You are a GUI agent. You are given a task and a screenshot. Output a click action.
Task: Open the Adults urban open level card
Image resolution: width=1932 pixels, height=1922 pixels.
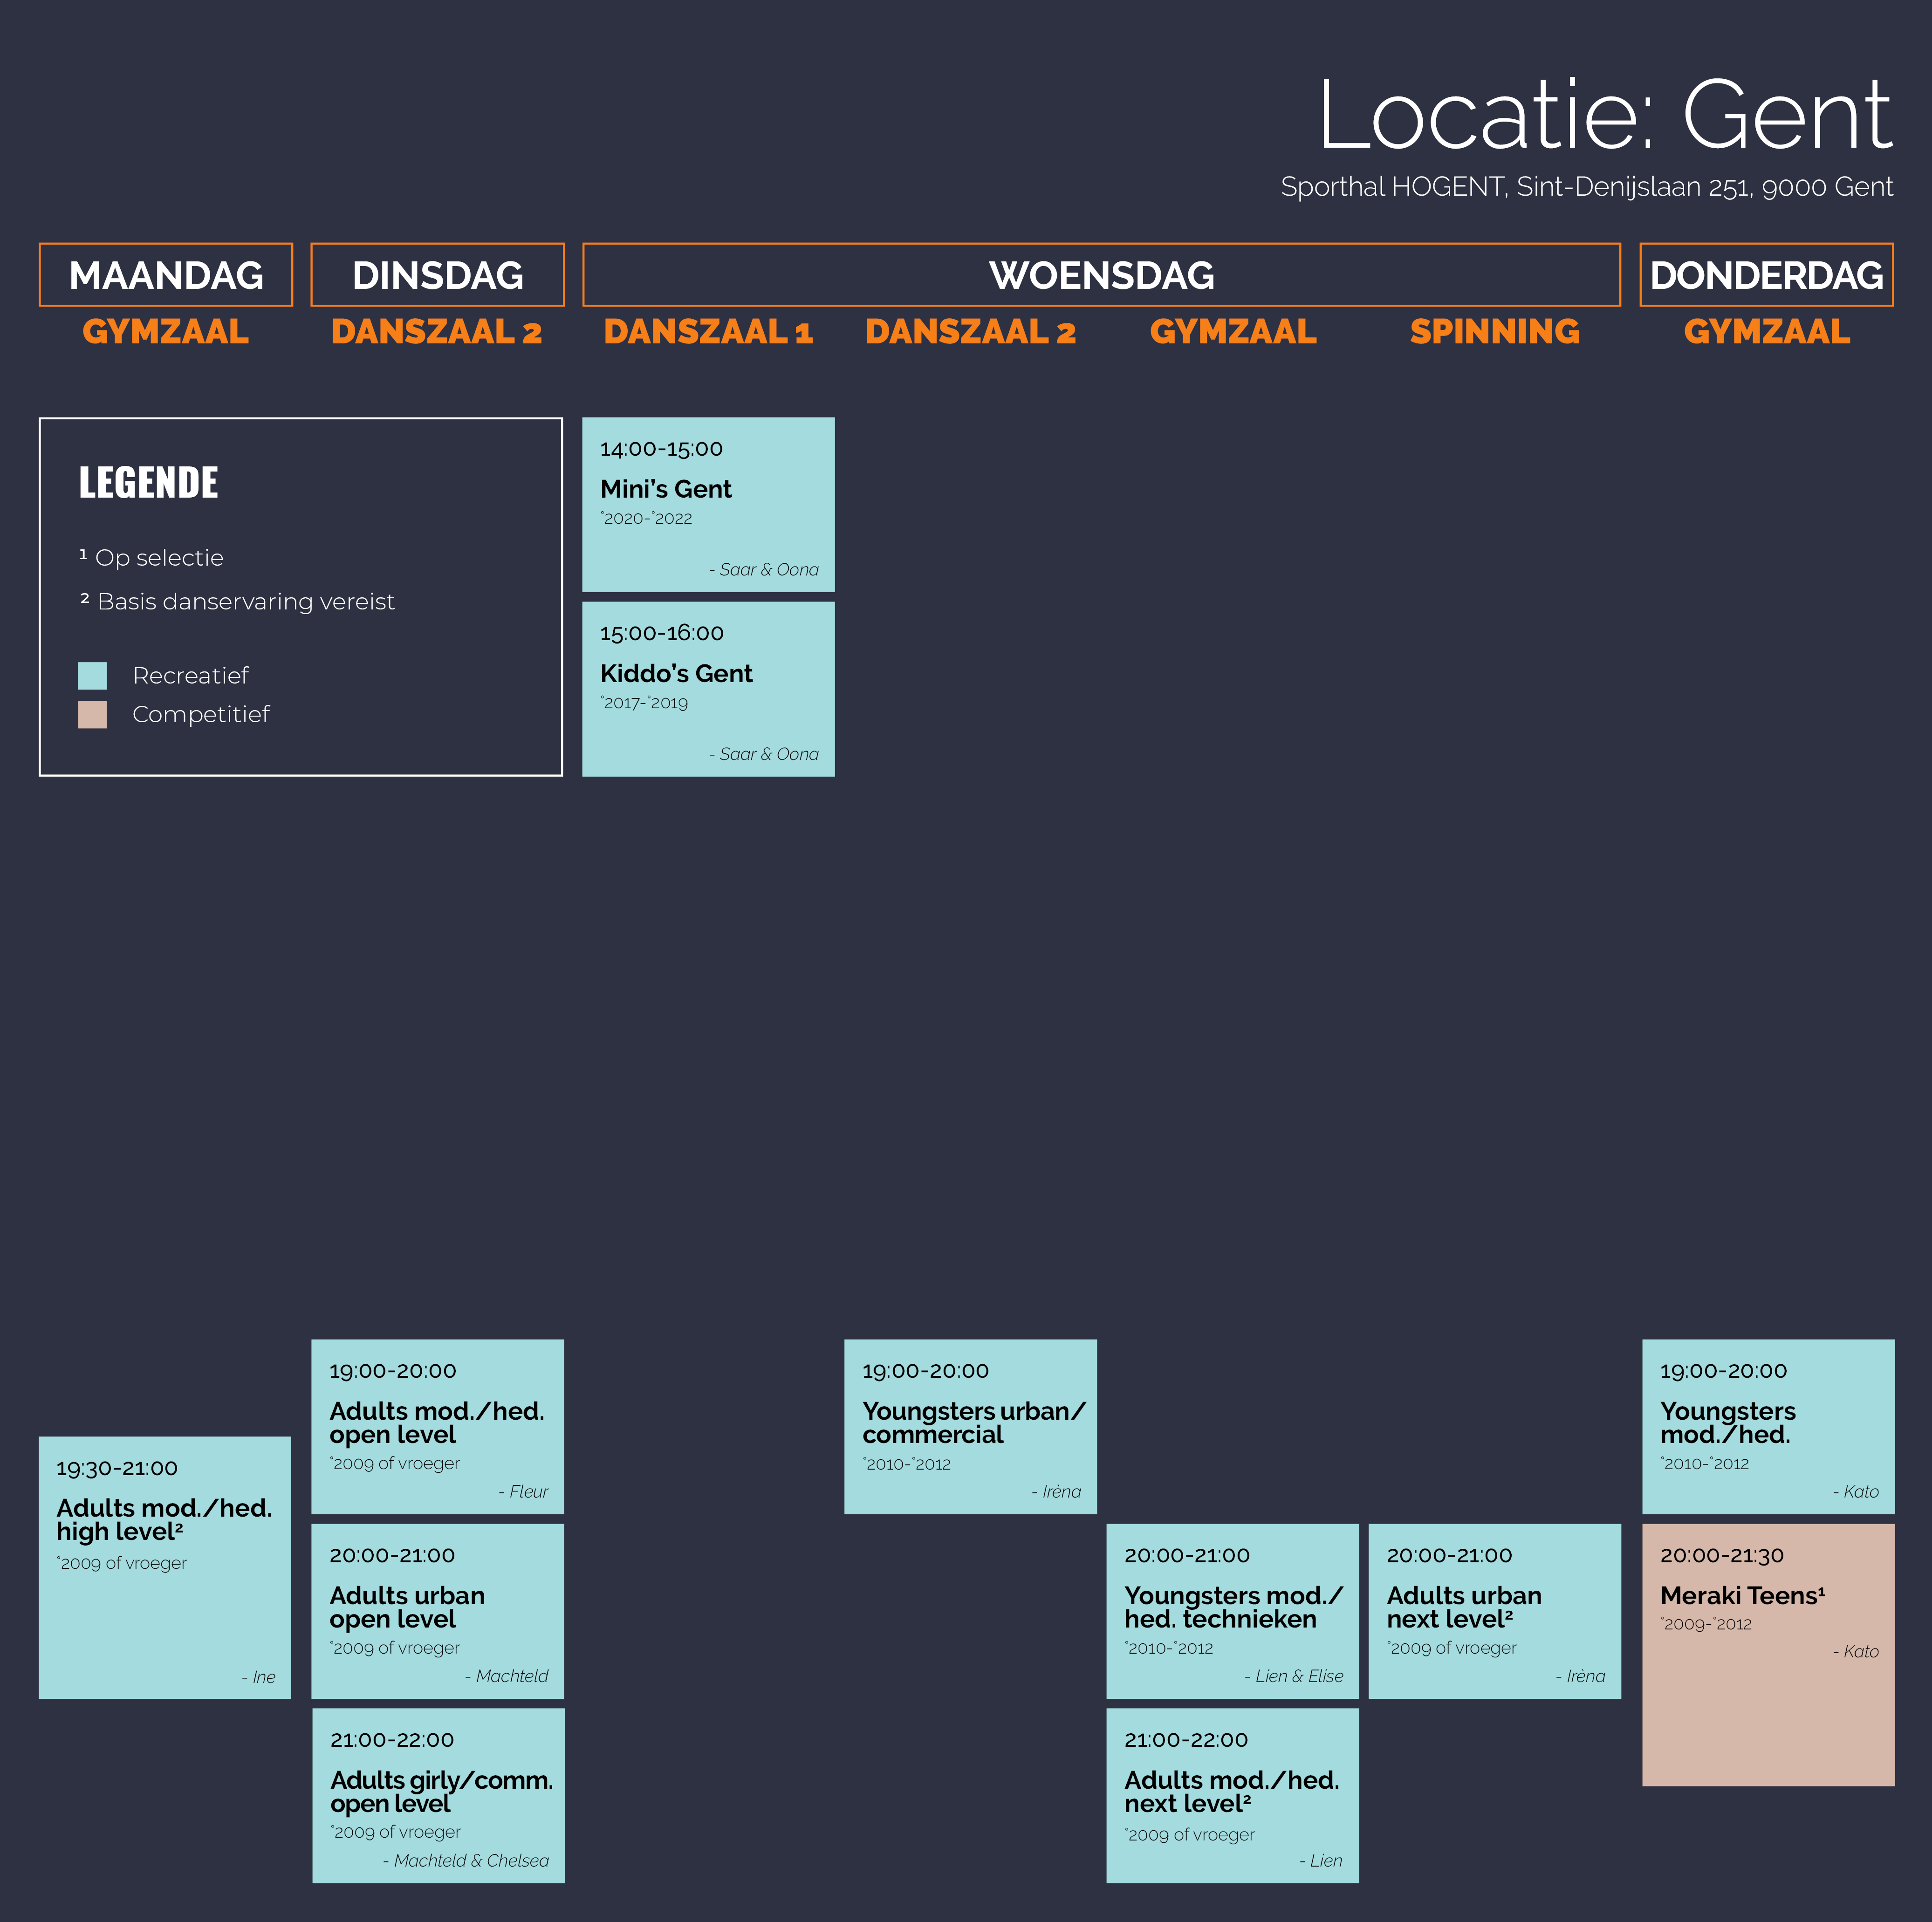(437, 1611)
